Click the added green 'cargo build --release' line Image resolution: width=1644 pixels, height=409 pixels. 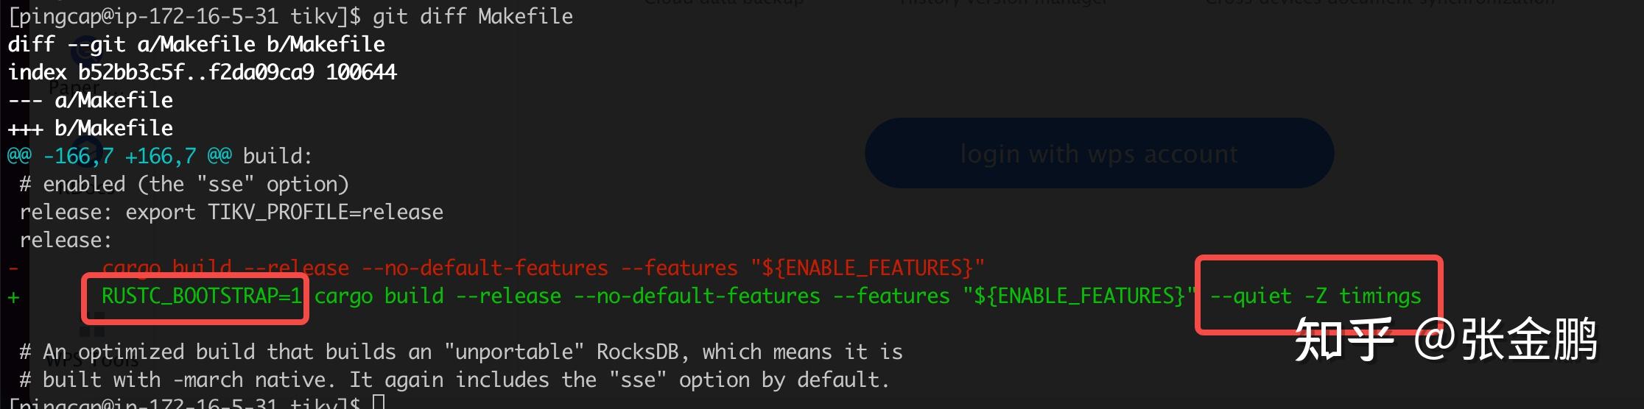tap(762, 296)
